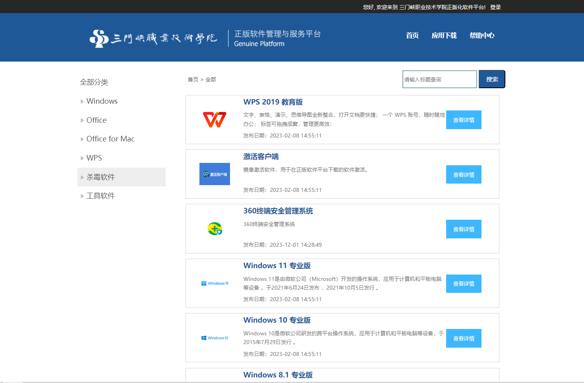Select the 工具软件 category
Screen dimensions: 584x383
tap(101, 196)
